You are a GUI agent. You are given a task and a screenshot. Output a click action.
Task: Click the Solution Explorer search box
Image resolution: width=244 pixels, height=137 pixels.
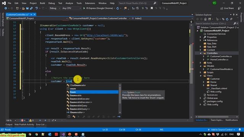point(215,24)
